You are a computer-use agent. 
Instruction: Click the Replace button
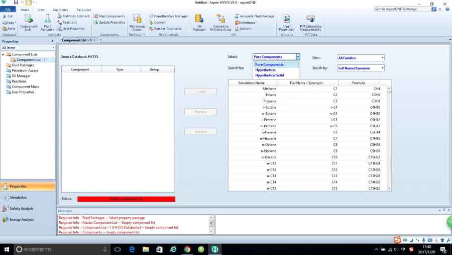pyautogui.click(x=200, y=112)
